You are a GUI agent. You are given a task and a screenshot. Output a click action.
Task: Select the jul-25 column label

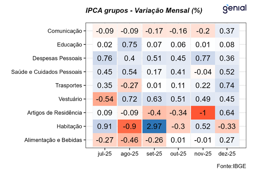tap(105, 154)
